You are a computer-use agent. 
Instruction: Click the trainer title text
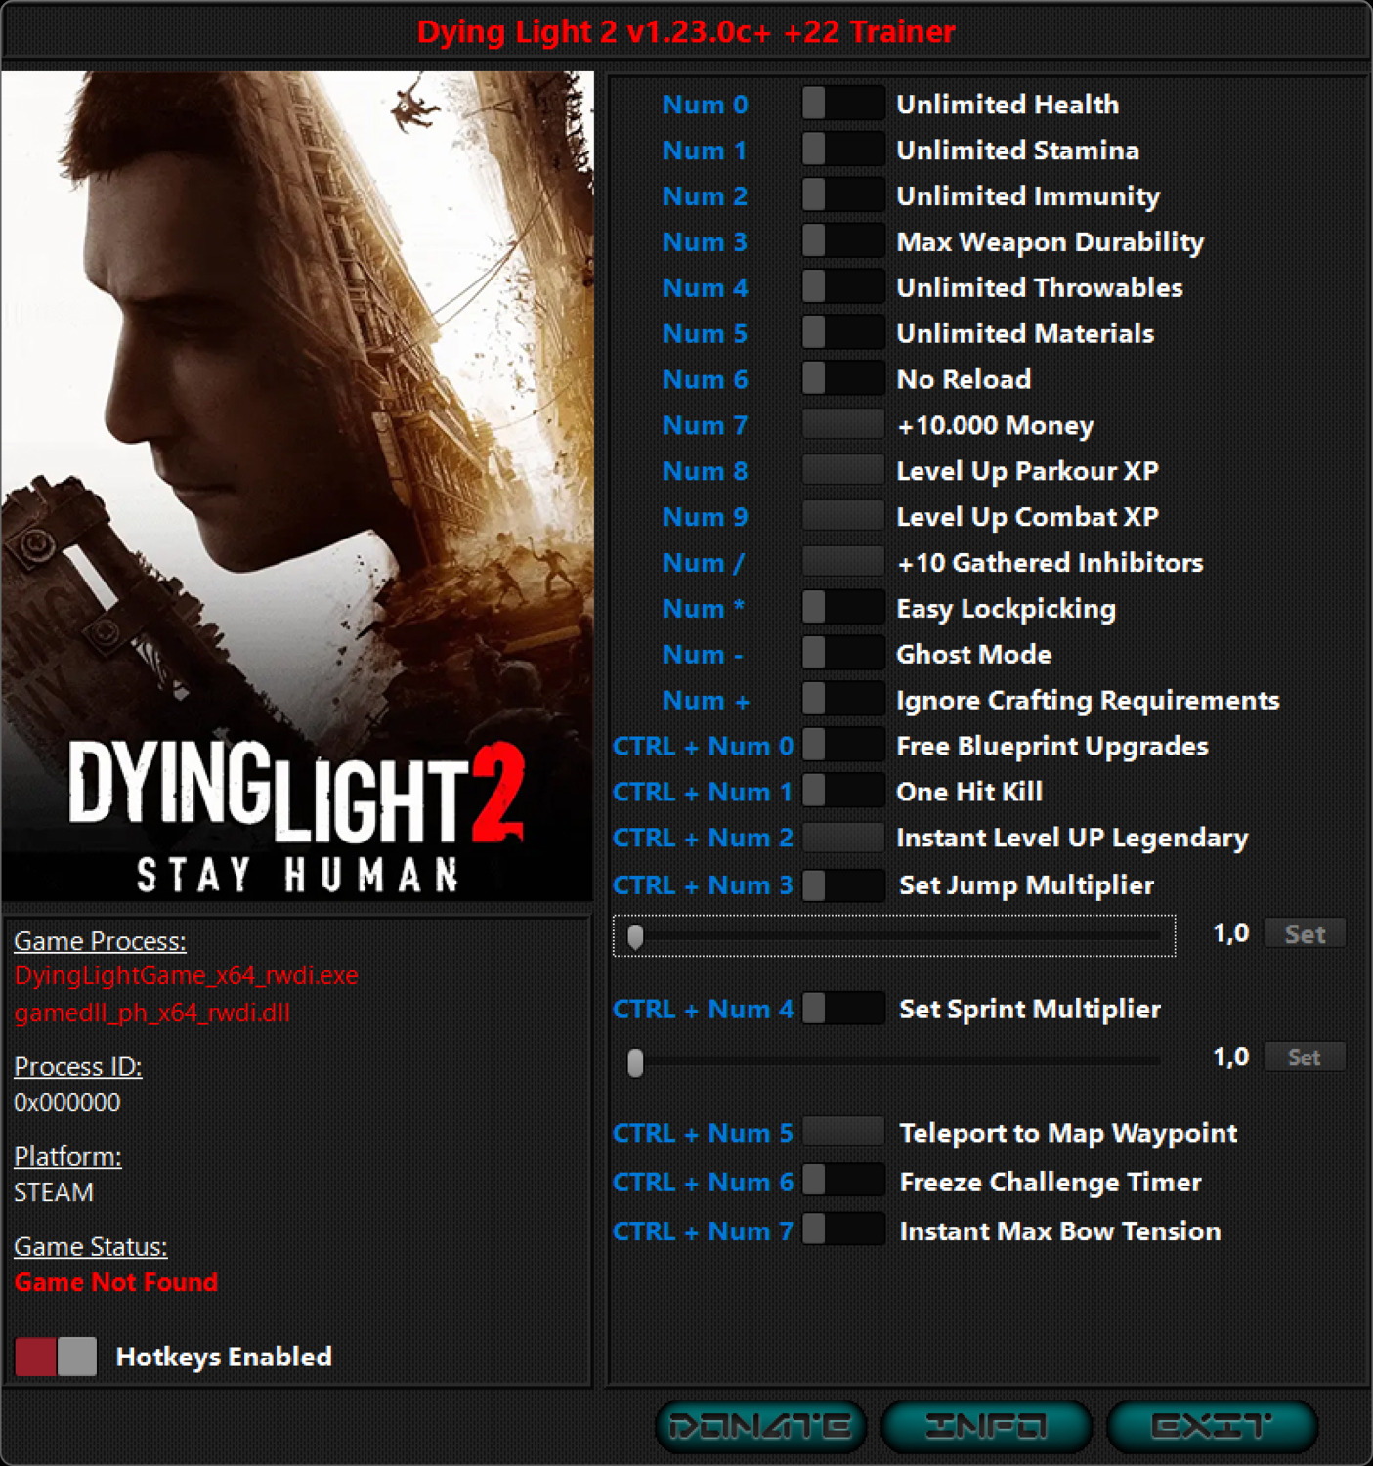pyautogui.click(x=686, y=31)
